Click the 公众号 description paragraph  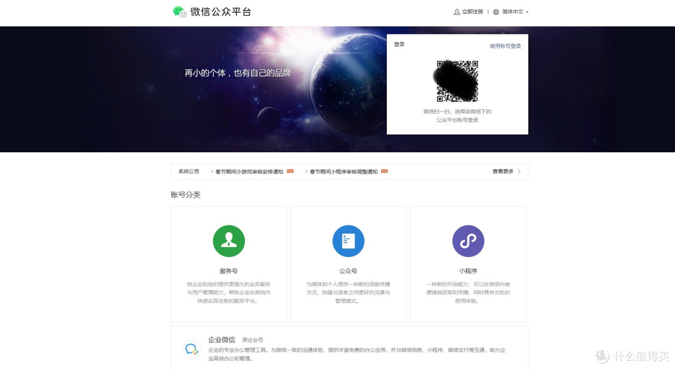(348, 292)
